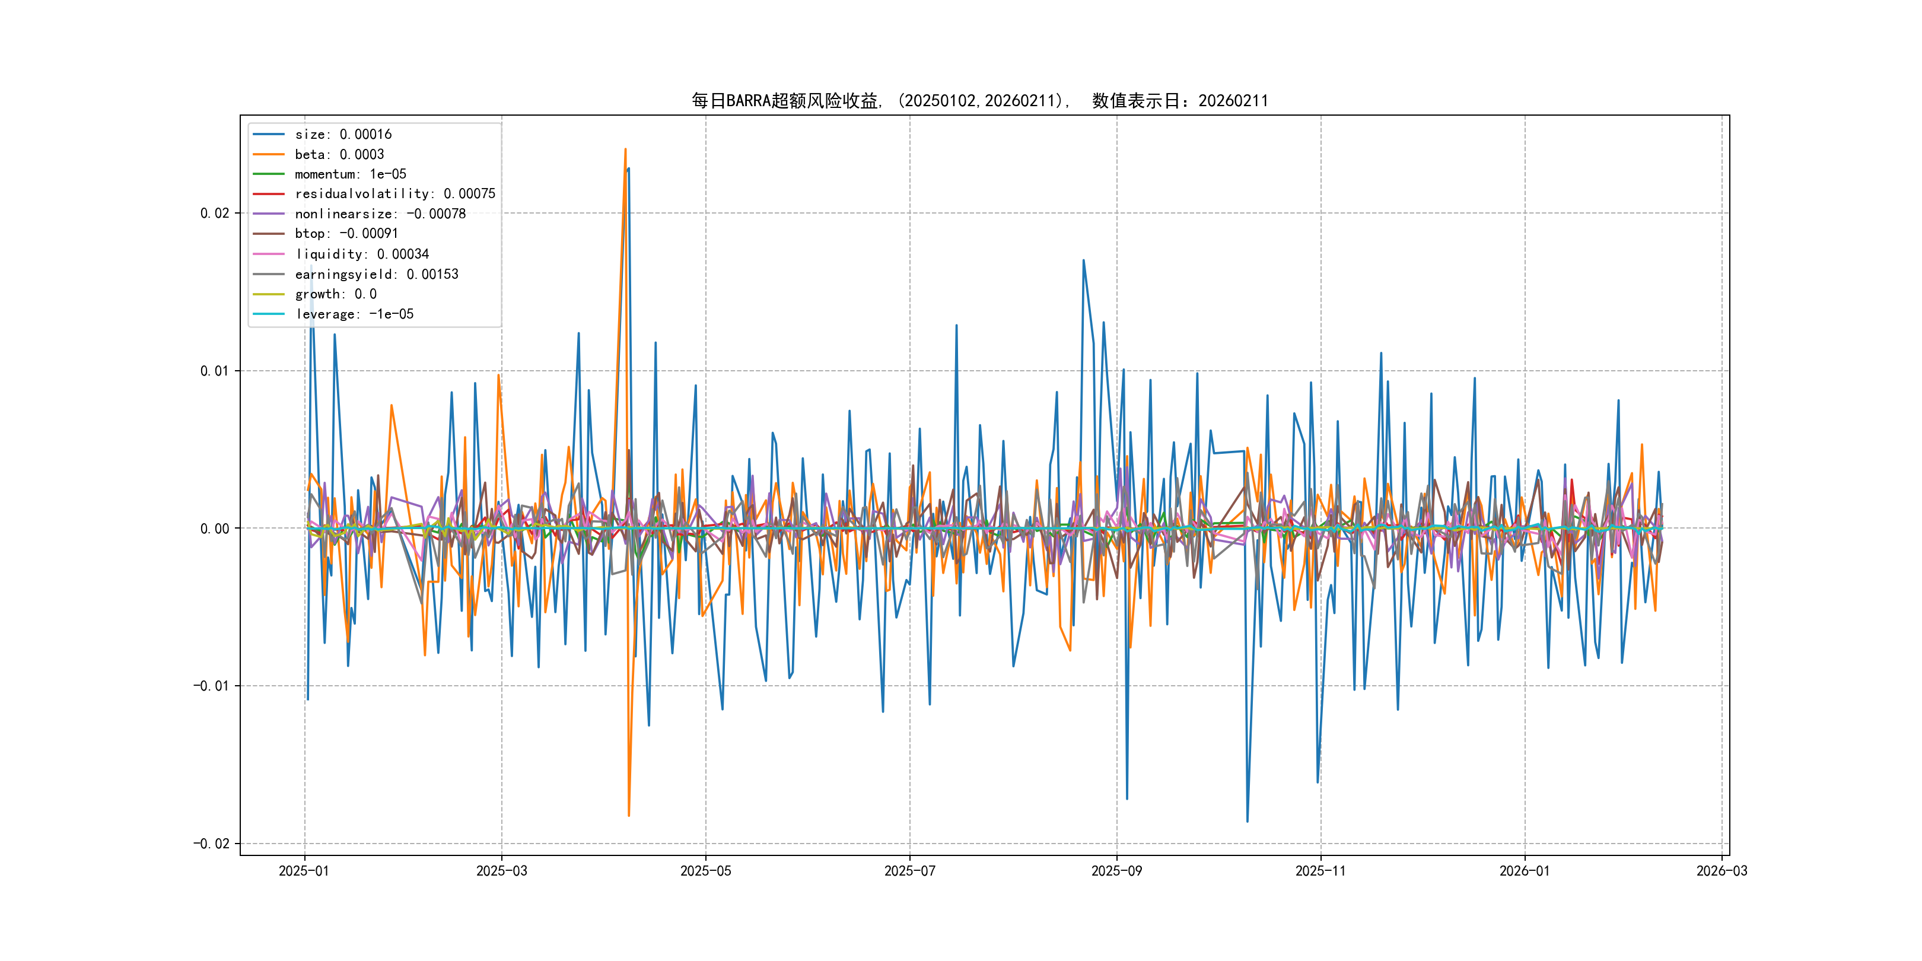
Task: Click the beta legend orange swatch
Action: coord(269,154)
